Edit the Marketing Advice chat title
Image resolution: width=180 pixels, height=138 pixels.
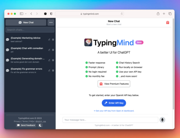tap(49, 39)
